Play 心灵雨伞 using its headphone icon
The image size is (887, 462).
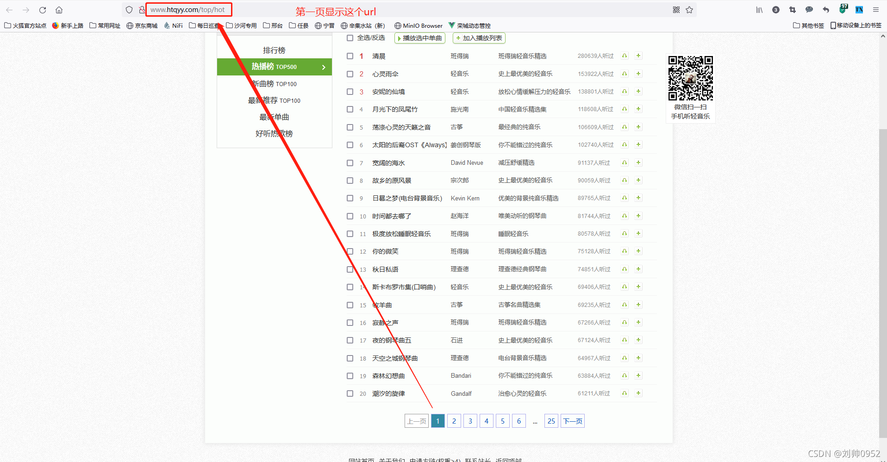625,74
